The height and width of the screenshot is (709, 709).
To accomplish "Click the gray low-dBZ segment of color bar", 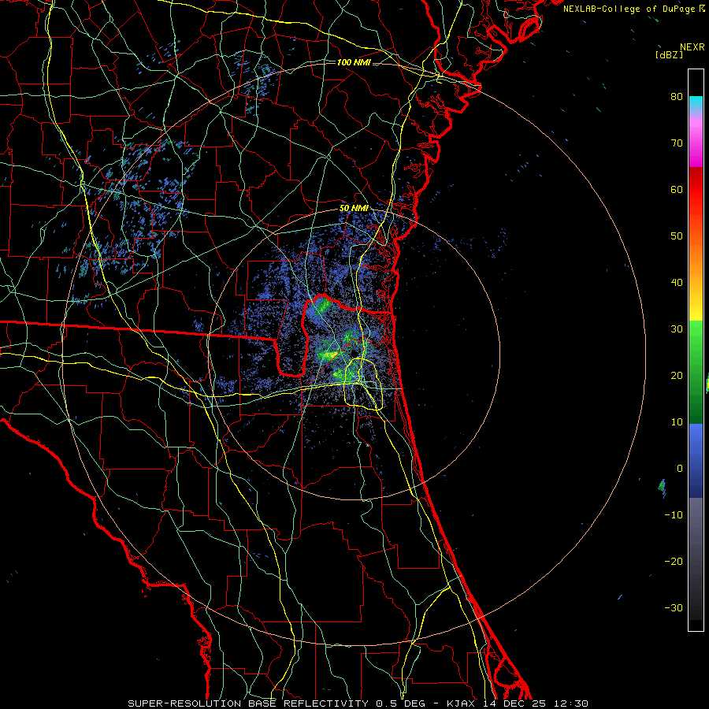I will 696,559.
